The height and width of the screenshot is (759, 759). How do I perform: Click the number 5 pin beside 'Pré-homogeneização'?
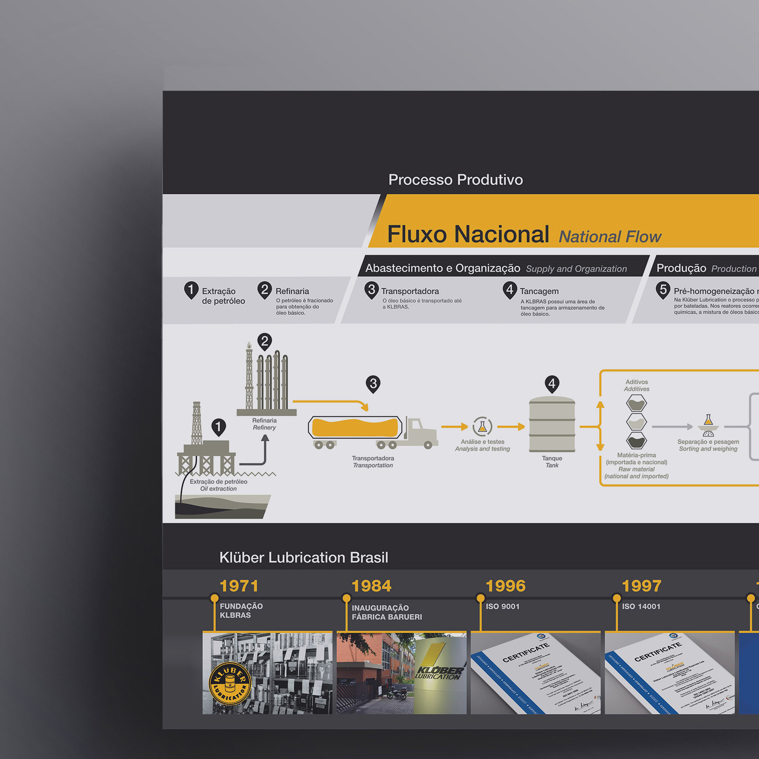point(663,290)
